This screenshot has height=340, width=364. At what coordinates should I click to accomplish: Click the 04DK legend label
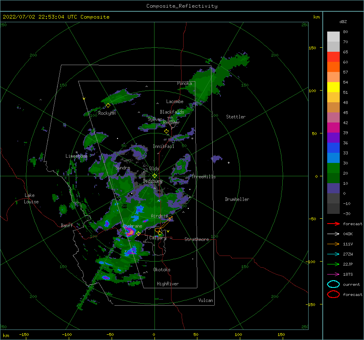point(348,234)
